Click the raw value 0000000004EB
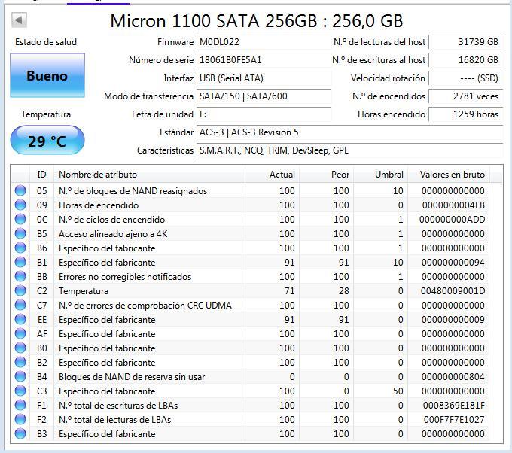This screenshot has height=453, width=512. click(x=453, y=205)
